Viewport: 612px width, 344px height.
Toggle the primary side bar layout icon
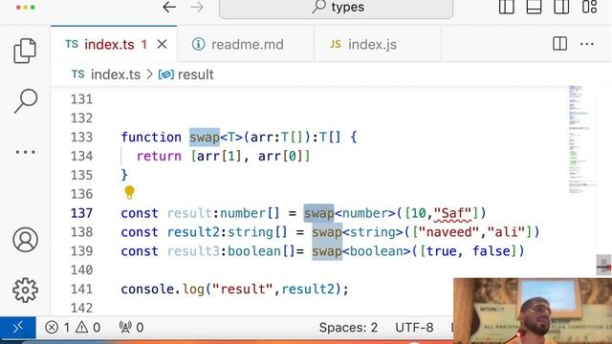point(506,7)
